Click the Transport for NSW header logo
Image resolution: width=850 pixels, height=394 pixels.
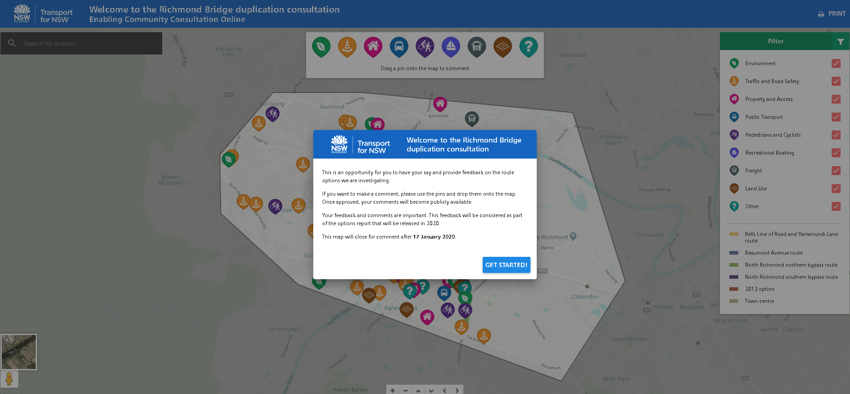[43, 14]
